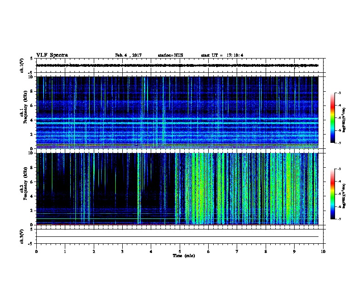Screen dimensions: 364x282
Task: Click the time axis tick label "10"
Action: (323, 252)
